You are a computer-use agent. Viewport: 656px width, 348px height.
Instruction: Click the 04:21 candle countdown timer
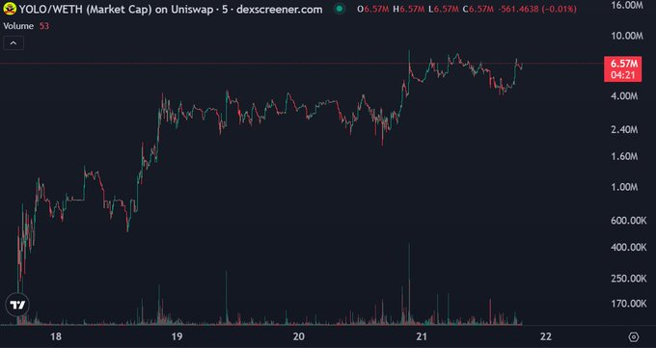pyautogui.click(x=623, y=75)
